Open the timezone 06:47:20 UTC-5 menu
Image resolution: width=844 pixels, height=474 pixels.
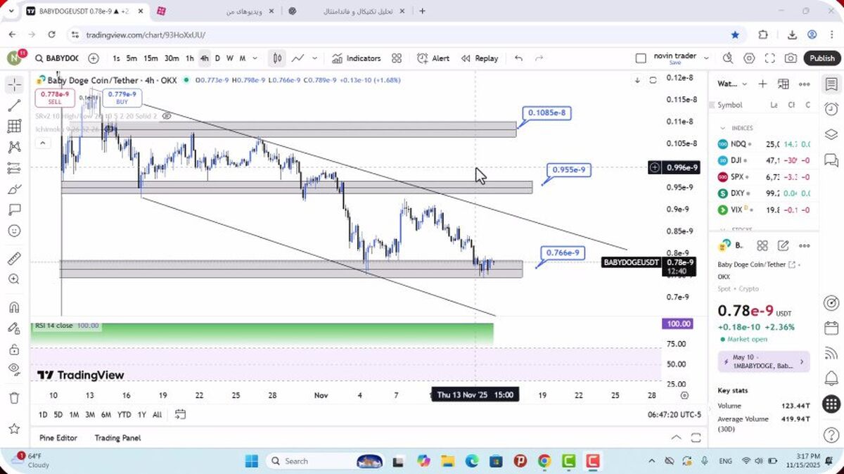pos(674,415)
